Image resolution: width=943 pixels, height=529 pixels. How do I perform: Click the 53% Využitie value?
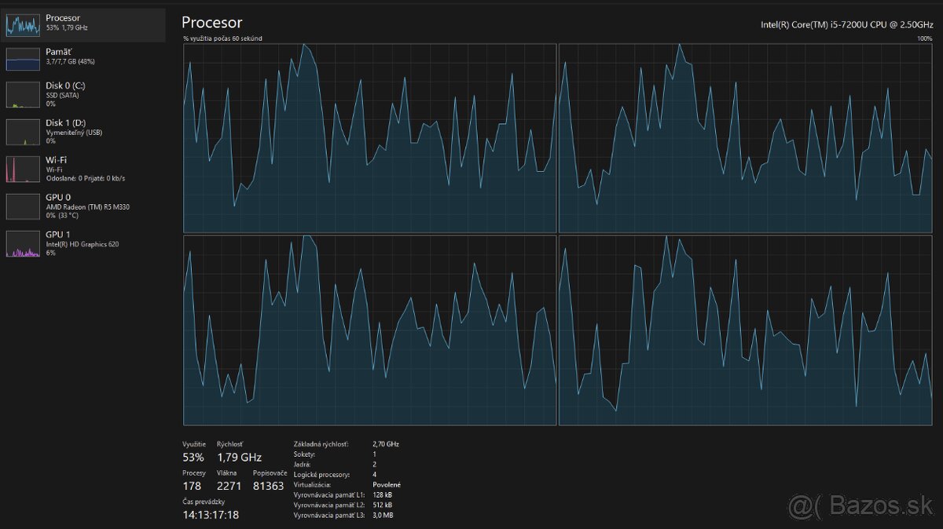click(x=193, y=457)
